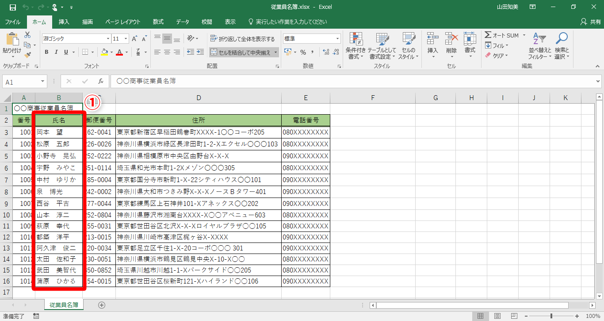The width and height of the screenshot is (604, 321).
Task: Click the 書式 (Format) button in Cells group
Action: click(x=470, y=45)
